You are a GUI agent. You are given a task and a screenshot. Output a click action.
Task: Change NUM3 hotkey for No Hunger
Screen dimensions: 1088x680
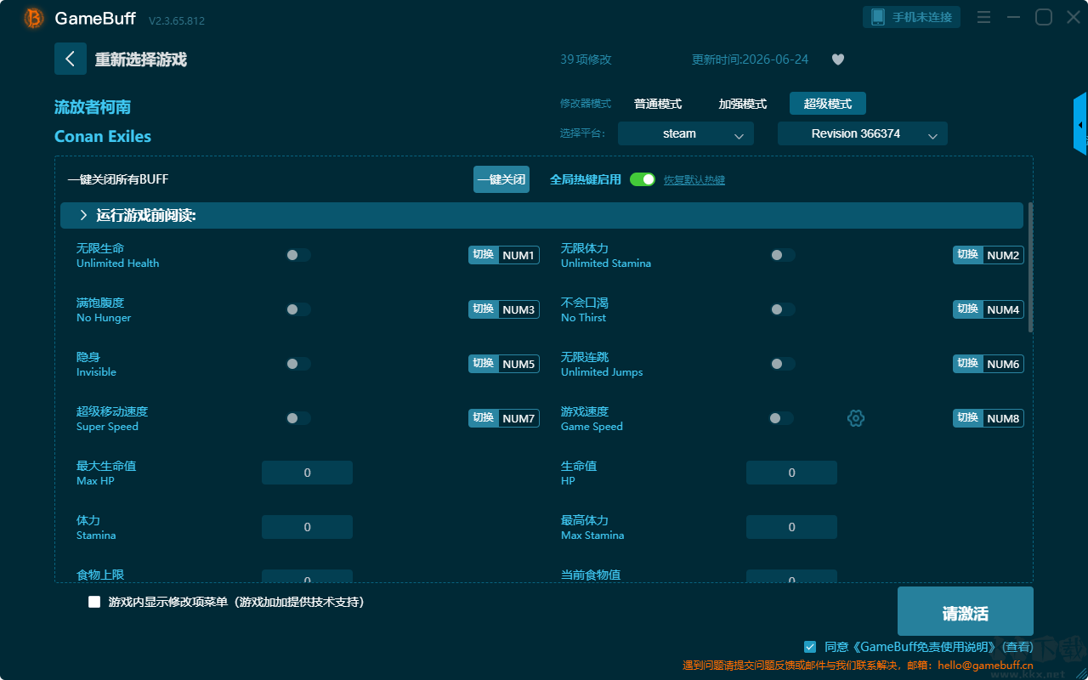tap(518, 309)
